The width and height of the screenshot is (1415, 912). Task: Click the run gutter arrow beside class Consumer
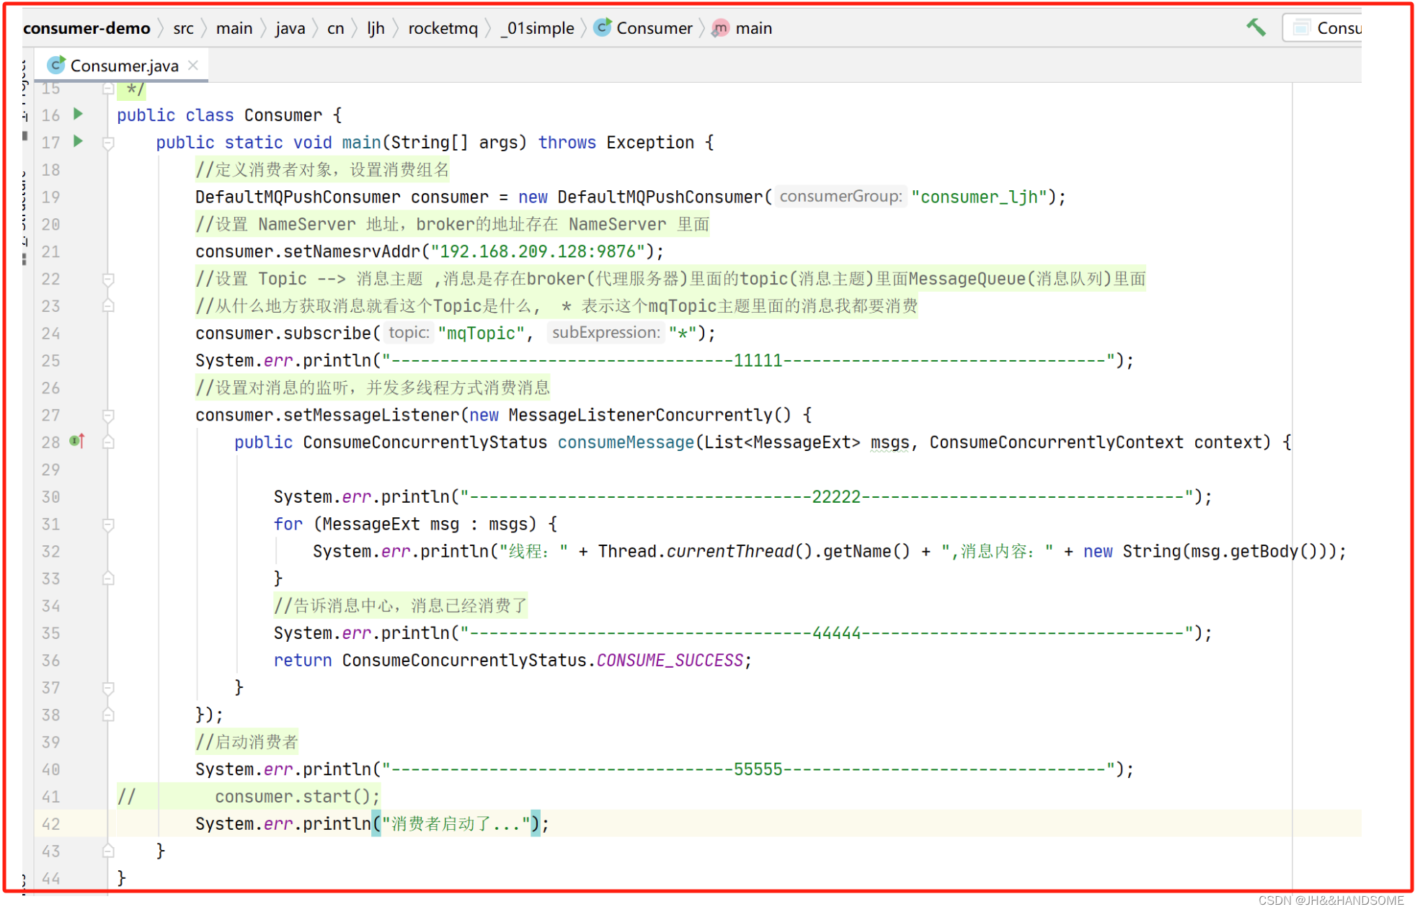(x=79, y=115)
